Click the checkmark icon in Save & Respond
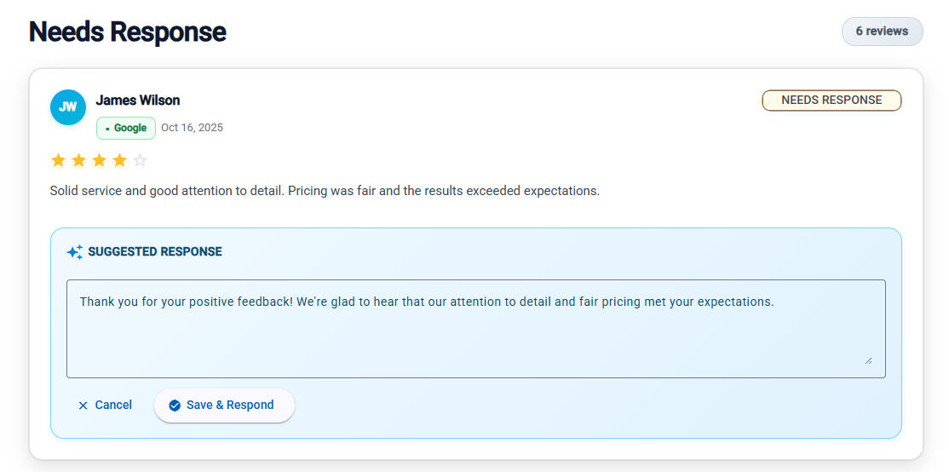This screenshot has width=949, height=472. pos(175,406)
